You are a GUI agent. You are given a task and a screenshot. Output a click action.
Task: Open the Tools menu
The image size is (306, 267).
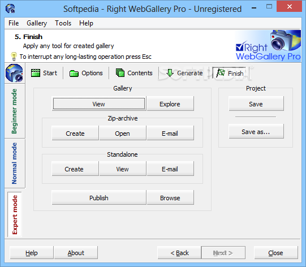[x=63, y=23]
